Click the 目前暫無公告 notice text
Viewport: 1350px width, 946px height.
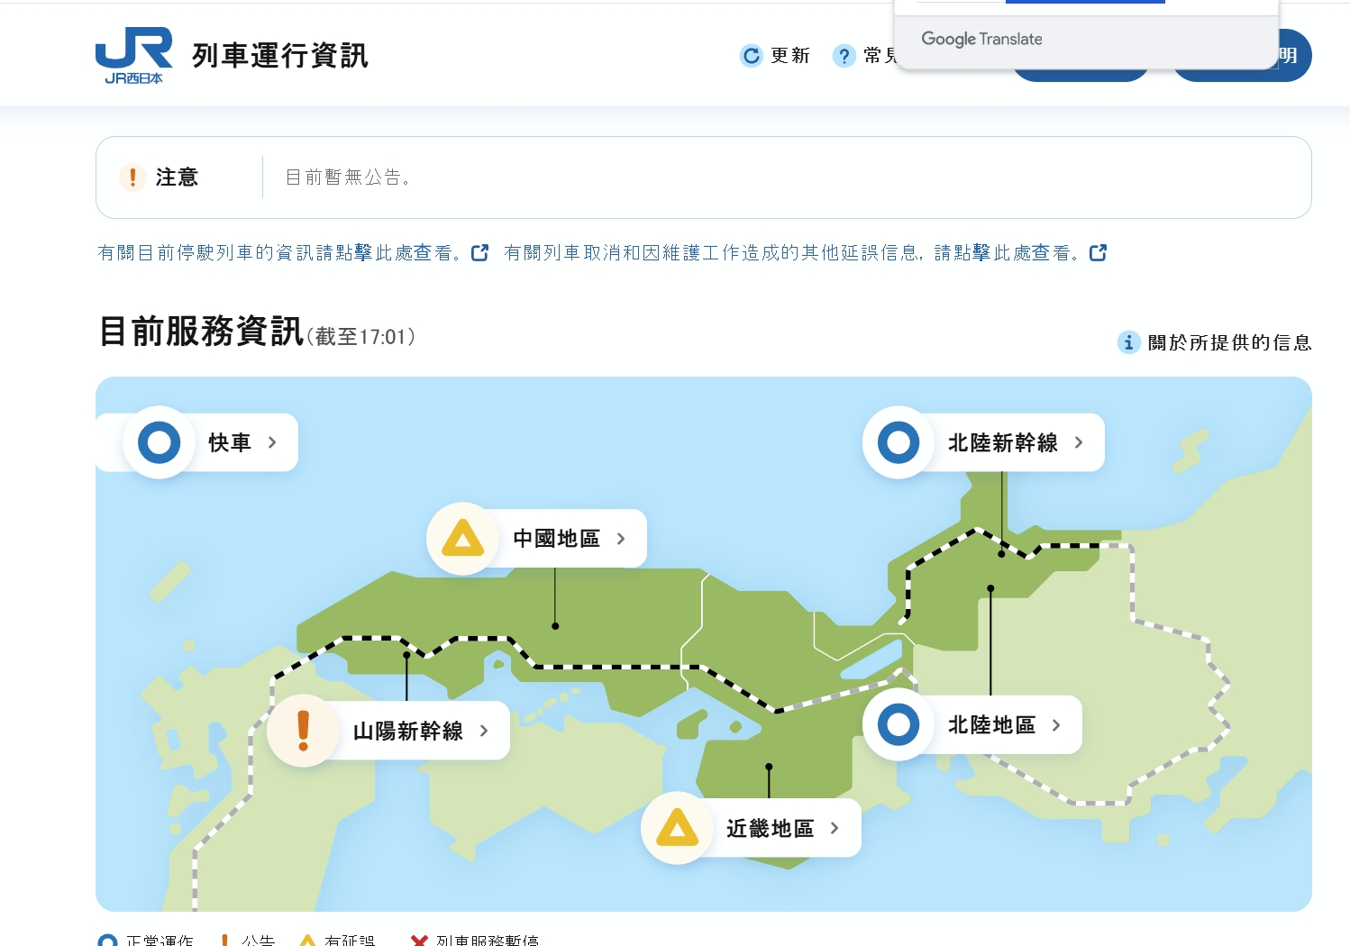coord(349,177)
